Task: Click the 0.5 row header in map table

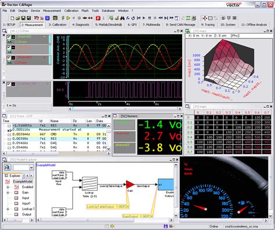Action: pos(190,142)
